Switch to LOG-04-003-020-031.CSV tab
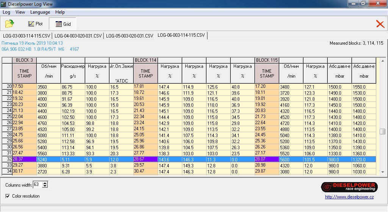Image resolution: width=388 pixels, height=212 pixels. pyautogui.click(x=78, y=36)
